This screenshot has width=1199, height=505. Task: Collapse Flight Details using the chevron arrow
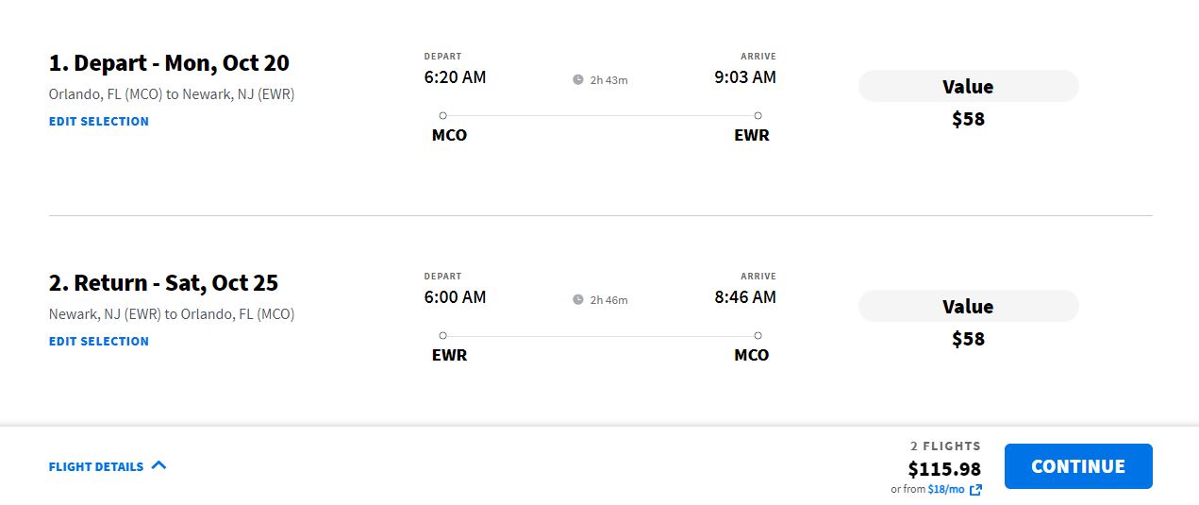[x=158, y=465]
